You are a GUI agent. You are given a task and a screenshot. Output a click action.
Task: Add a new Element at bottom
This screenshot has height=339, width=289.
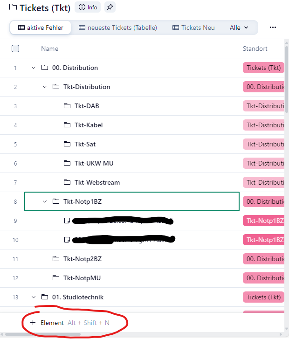(47, 323)
